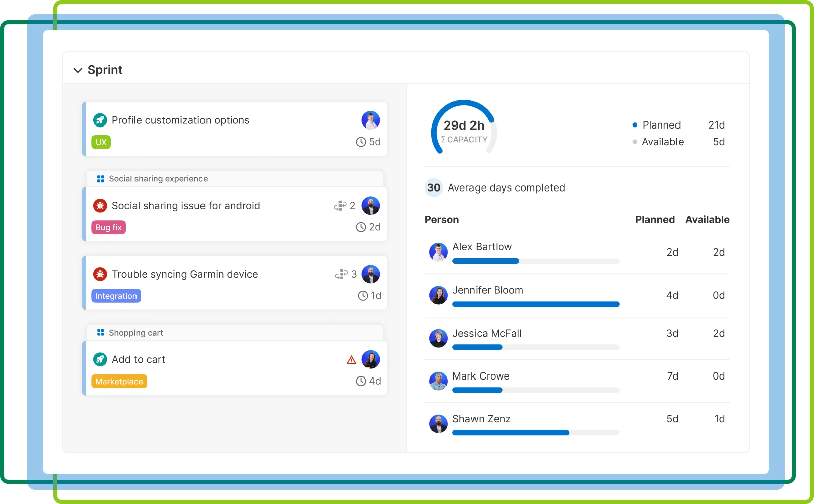Click the subtask icon showing 3 on Garmin task

342,274
